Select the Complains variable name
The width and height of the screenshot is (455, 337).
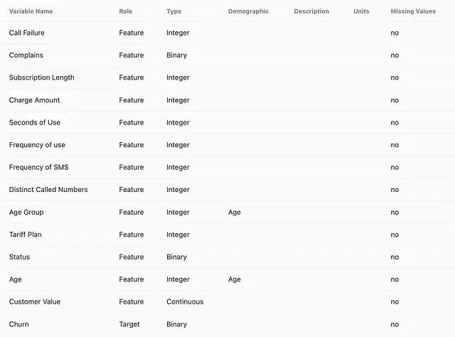pyautogui.click(x=26, y=55)
